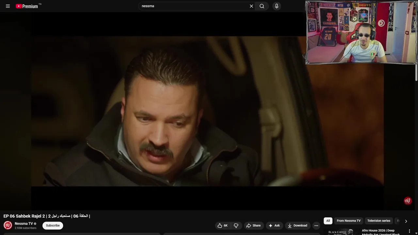Open Afro House 2026 video thumbnail
Image resolution: width=418 pixels, height=235 pixels.
coord(341,232)
